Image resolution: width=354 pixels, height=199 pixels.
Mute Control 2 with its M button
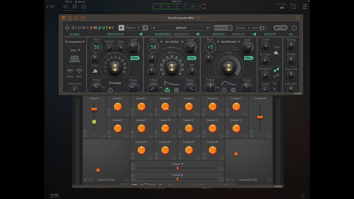[109, 110]
